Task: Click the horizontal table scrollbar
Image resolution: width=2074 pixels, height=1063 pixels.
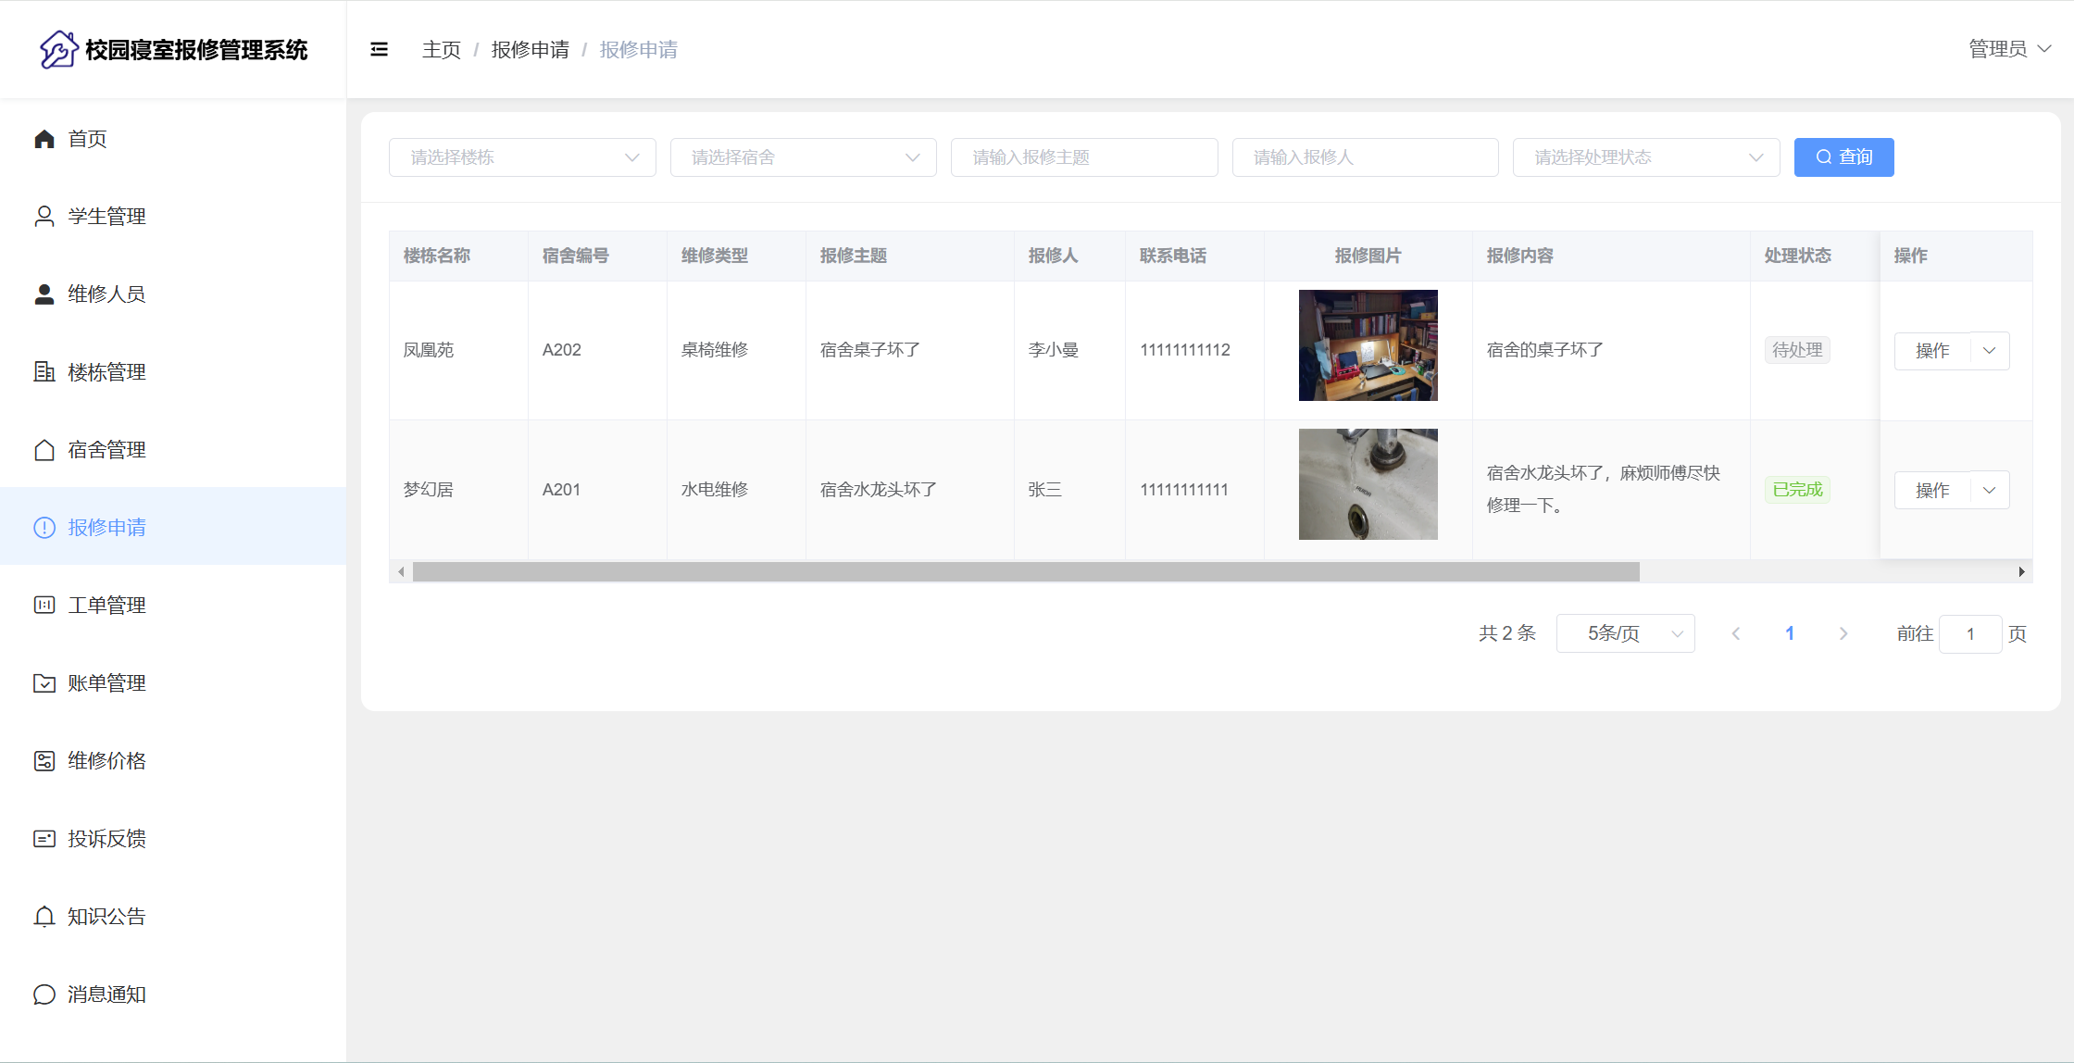Action: coord(1025,572)
